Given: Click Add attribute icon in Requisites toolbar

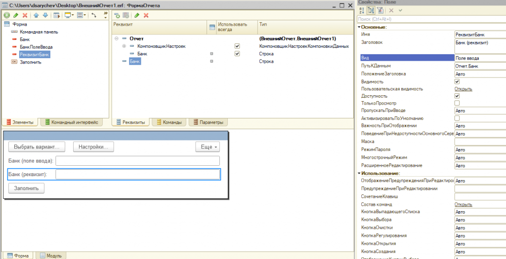Looking at the screenshot, I should click(x=117, y=15).
